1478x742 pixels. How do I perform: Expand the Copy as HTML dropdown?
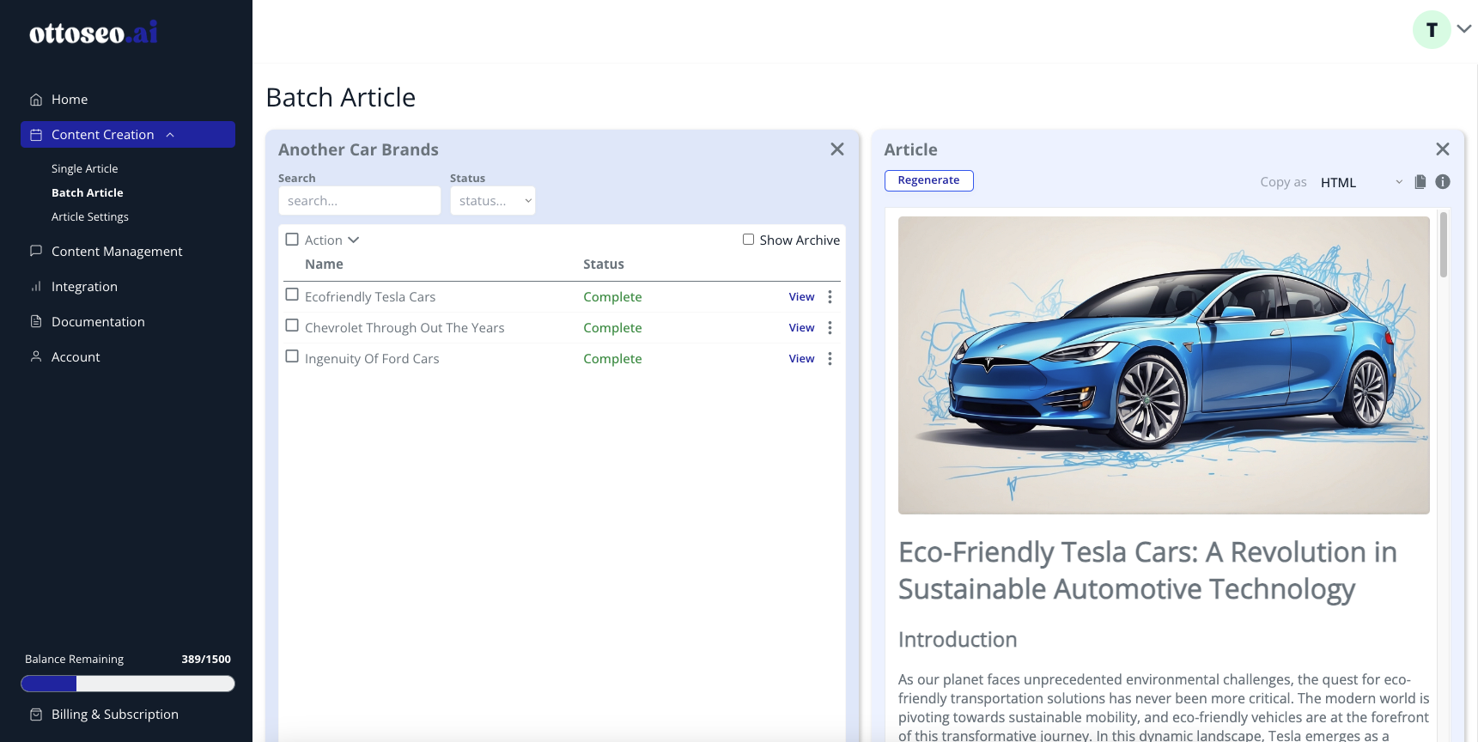coord(1361,182)
